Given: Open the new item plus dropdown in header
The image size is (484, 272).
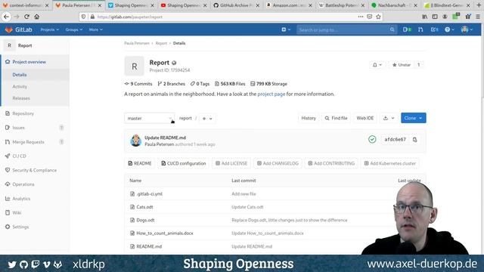Looking at the screenshot, I should click(x=286, y=29).
